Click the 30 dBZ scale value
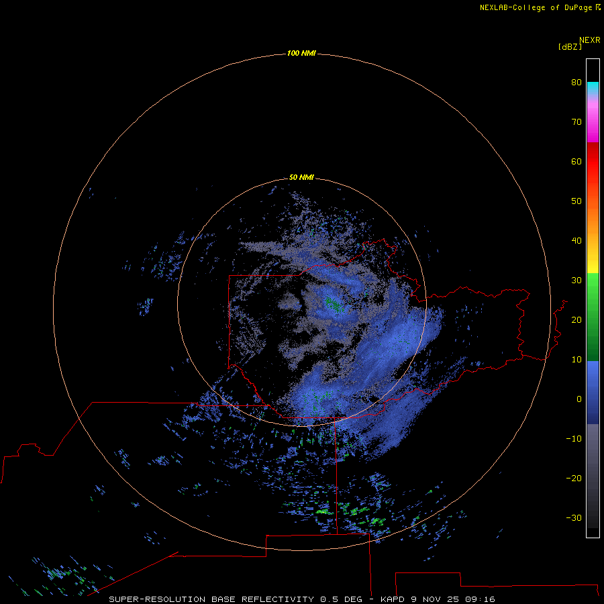The image size is (604, 604). pyautogui.click(x=576, y=280)
